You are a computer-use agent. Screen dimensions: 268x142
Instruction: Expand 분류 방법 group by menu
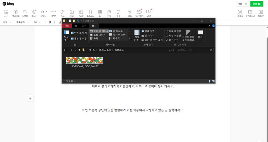(149, 31)
